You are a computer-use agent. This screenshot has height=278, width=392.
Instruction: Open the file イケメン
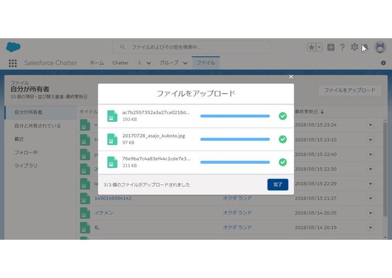(104, 213)
